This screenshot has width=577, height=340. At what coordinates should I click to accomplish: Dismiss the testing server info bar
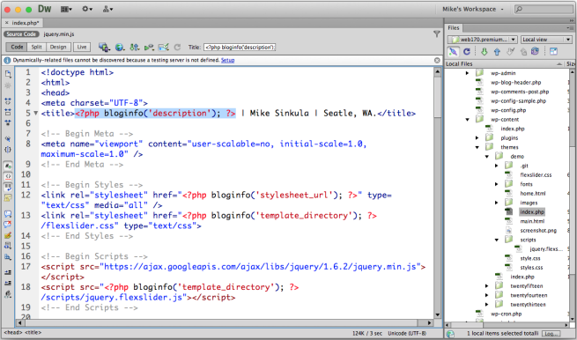tap(437, 60)
